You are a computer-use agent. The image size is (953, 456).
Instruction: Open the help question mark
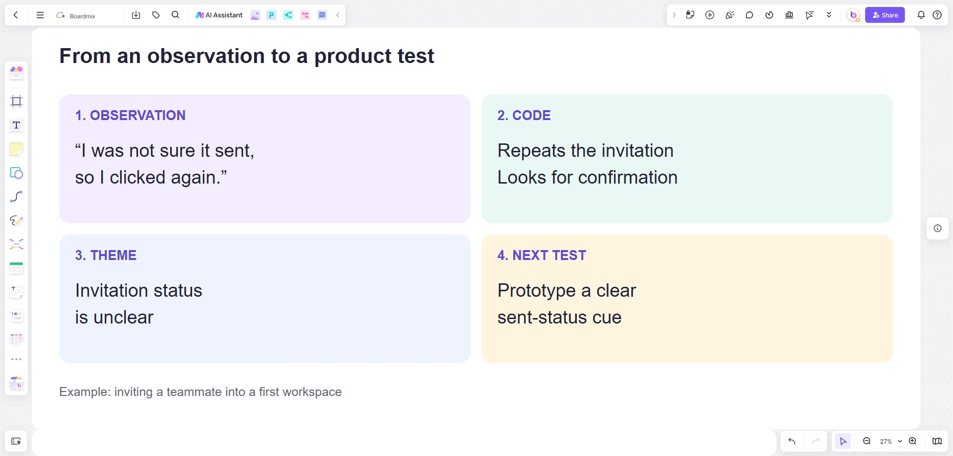(x=937, y=15)
